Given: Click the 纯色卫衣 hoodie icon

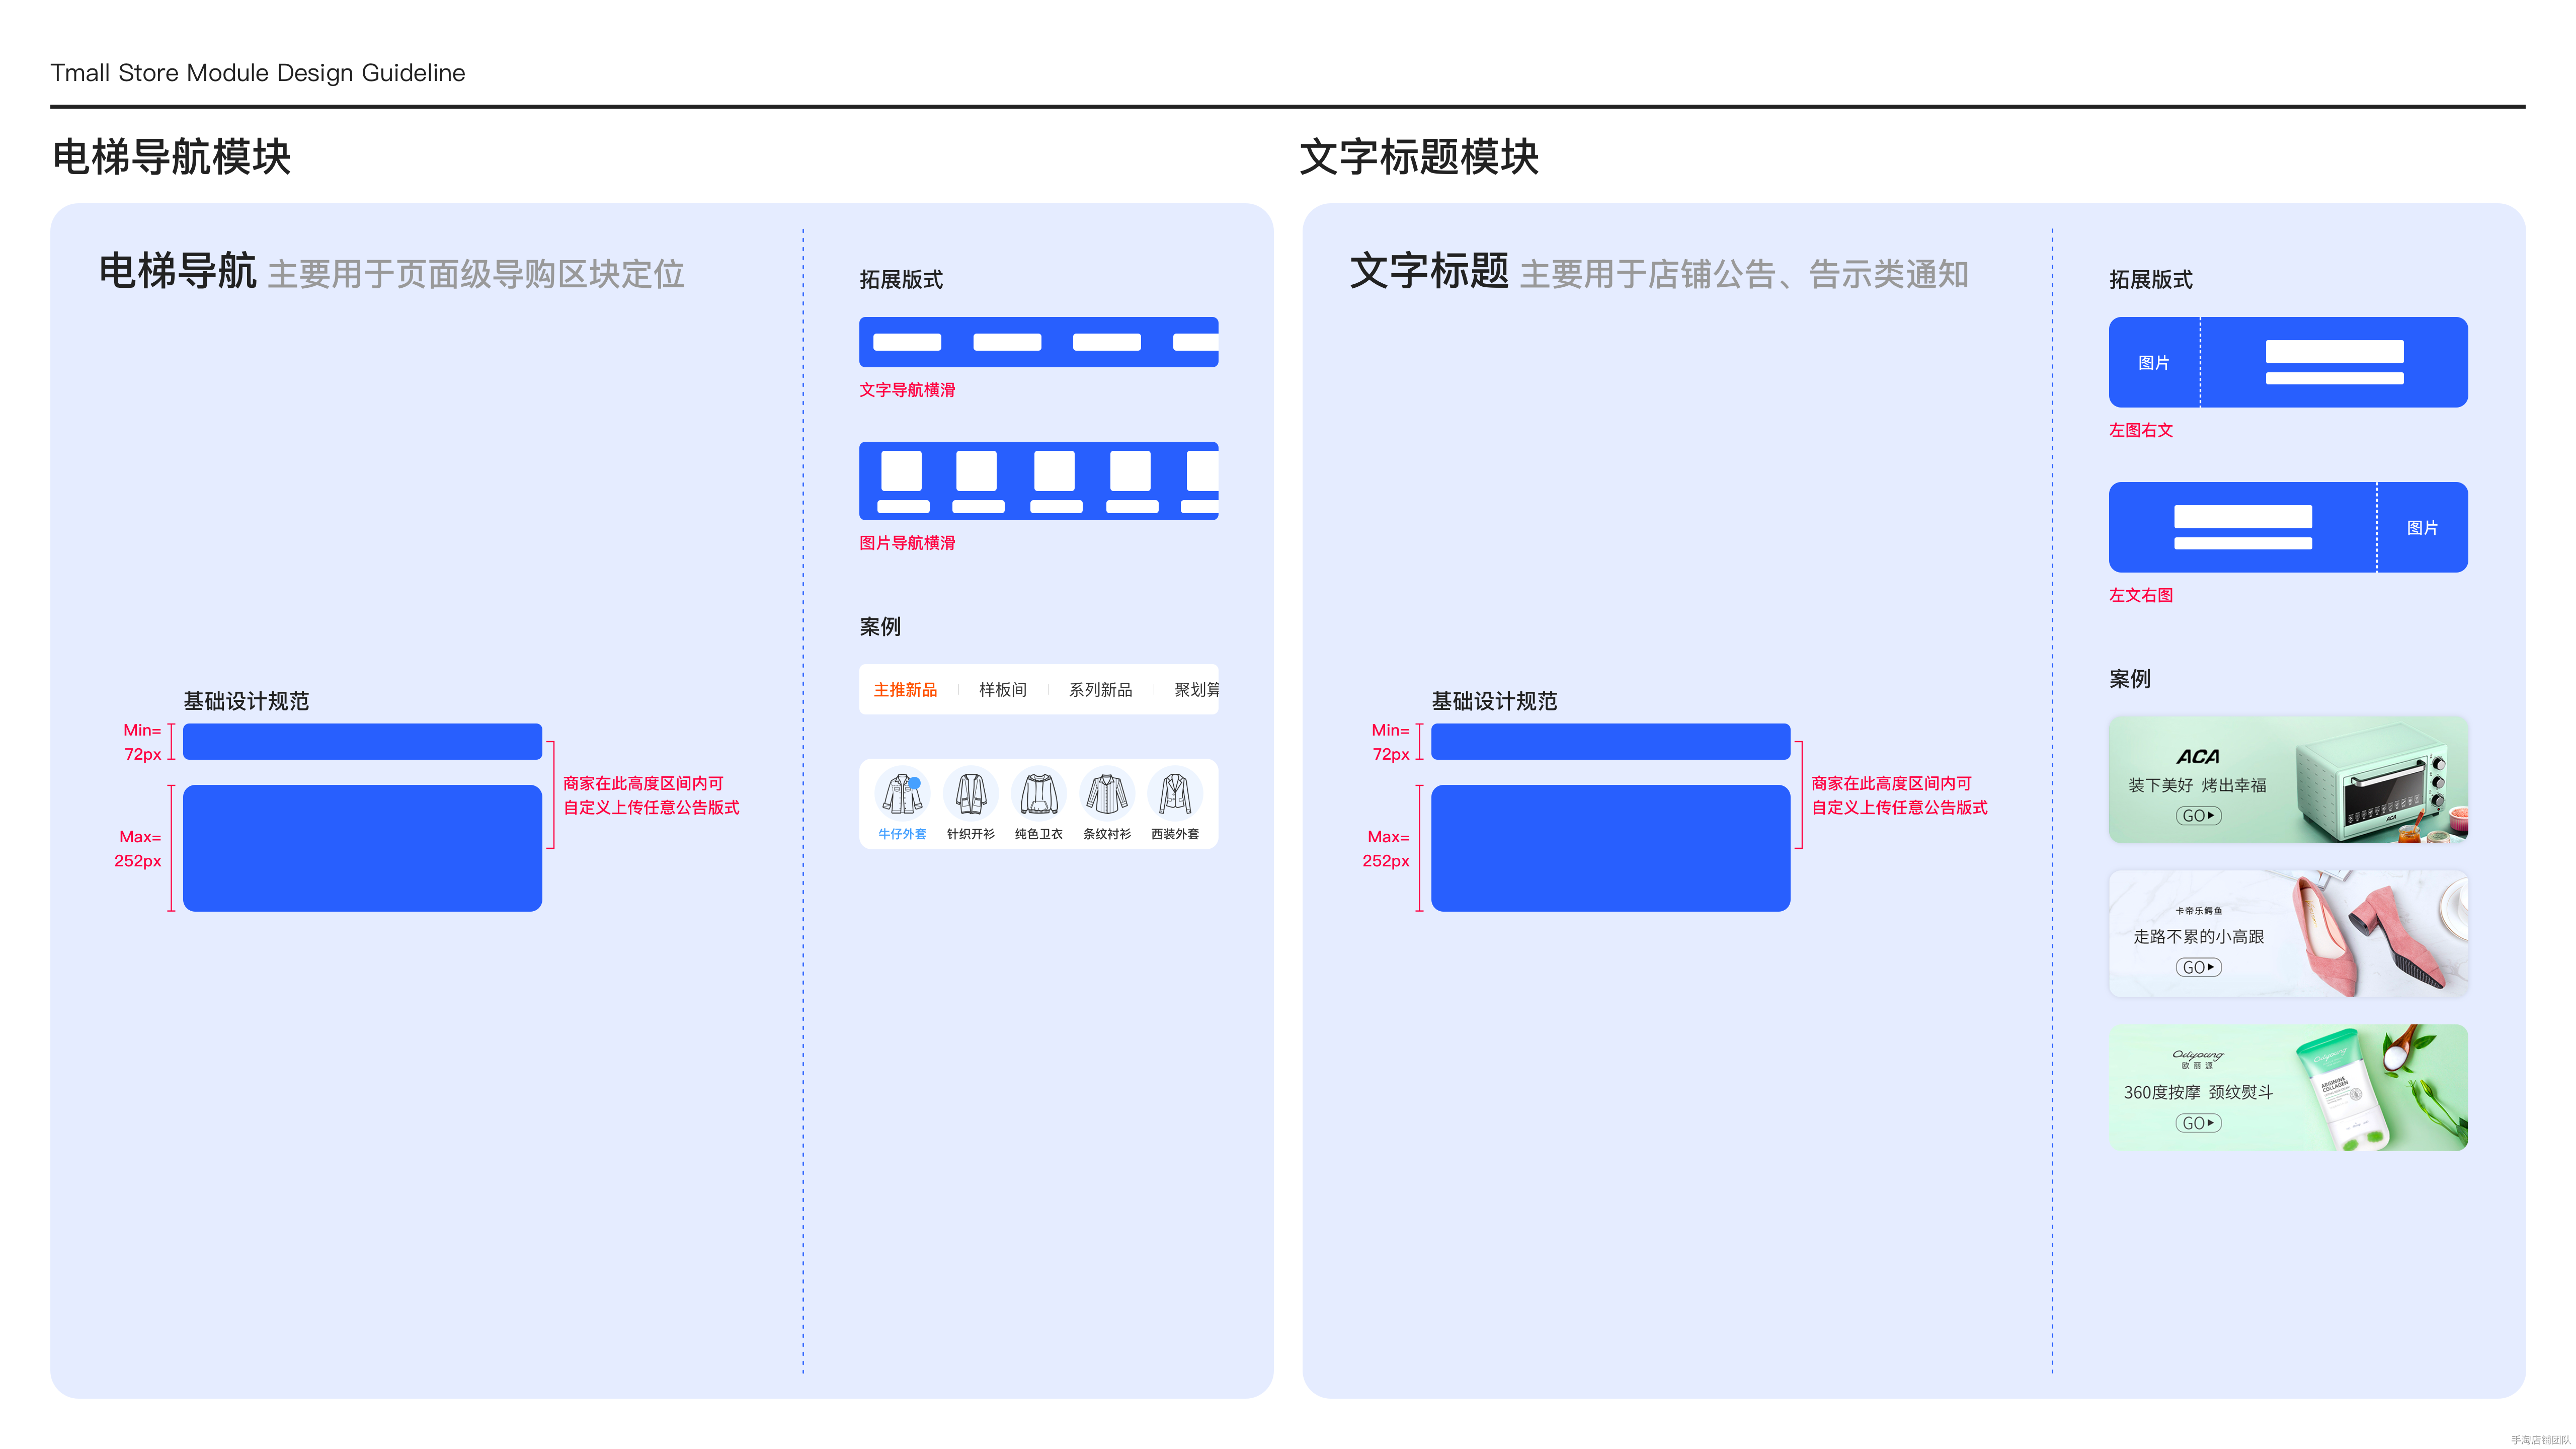Looking at the screenshot, I should (x=1038, y=794).
